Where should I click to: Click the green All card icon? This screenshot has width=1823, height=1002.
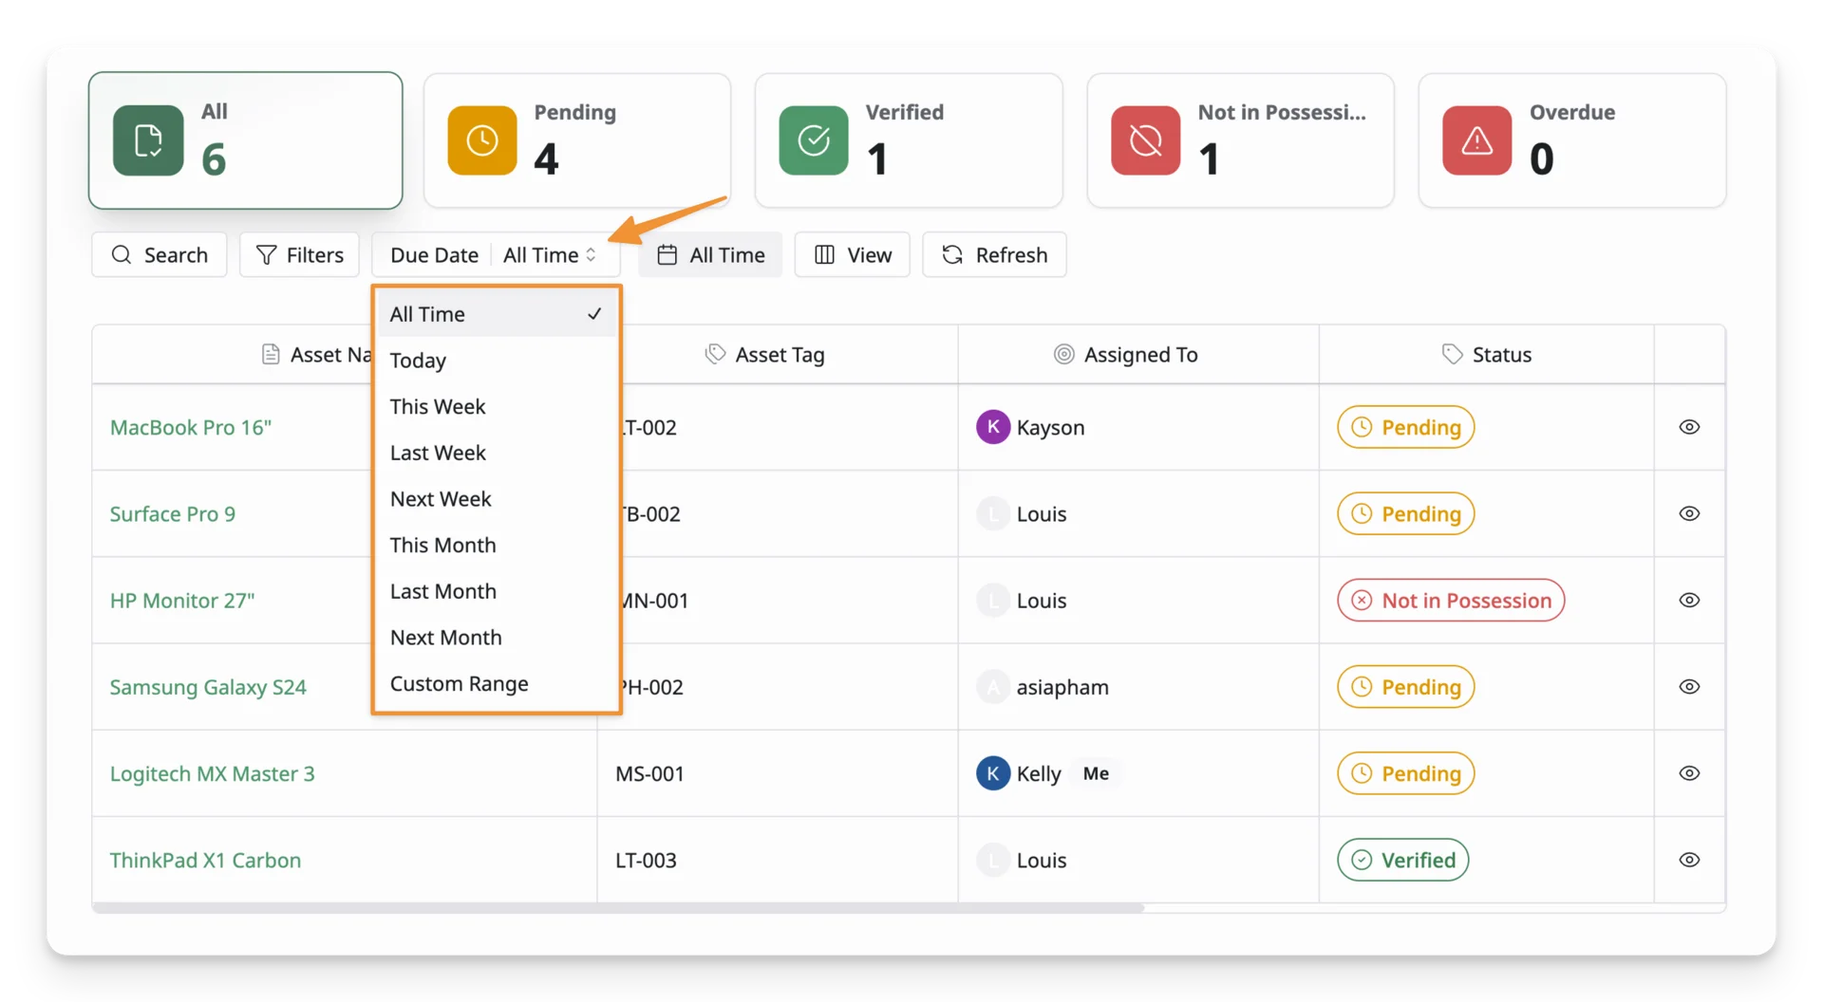tap(148, 140)
